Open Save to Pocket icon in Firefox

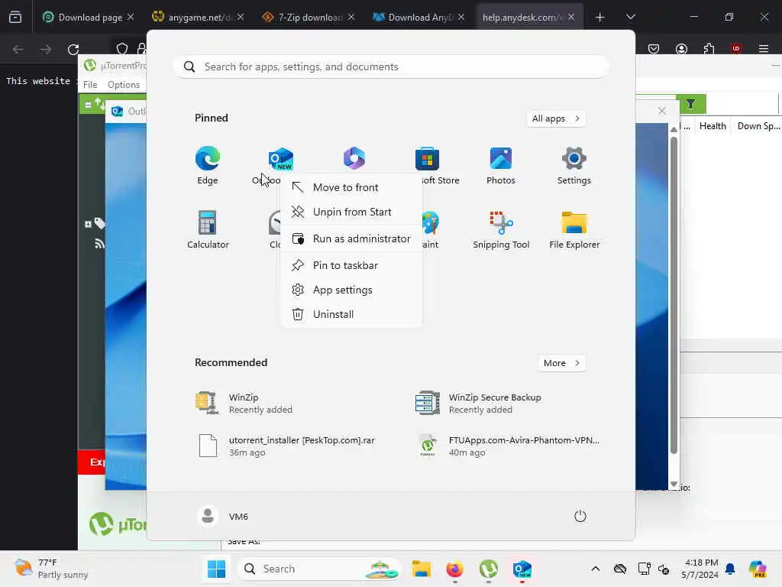pos(654,48)
